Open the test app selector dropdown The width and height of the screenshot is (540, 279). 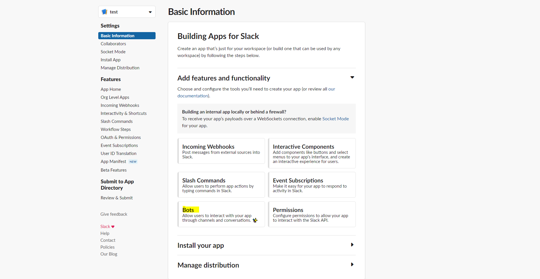coord(127,12)
